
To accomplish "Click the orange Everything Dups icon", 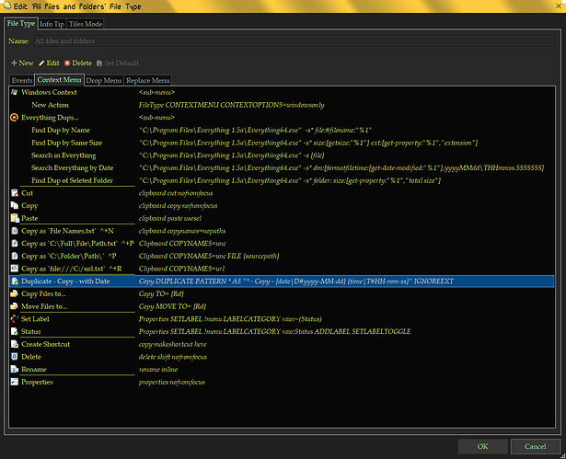I will (14, 118).
